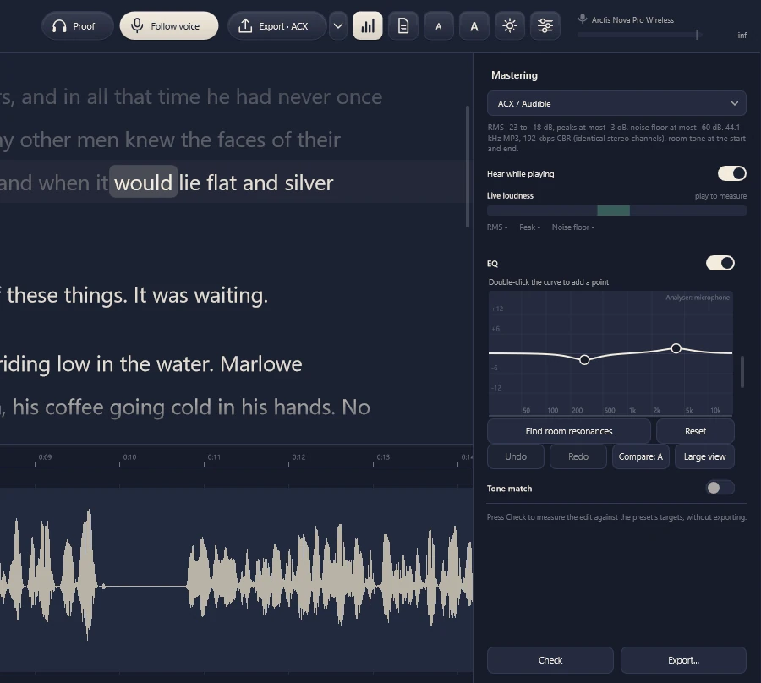Open the script document icon
The width and height of the screenshot is (761, 683).
(x=402, y=26)
